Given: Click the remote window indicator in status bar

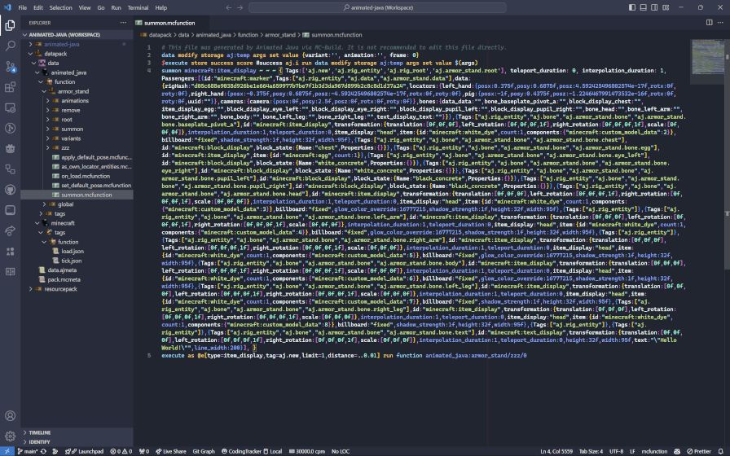Looking at the screenshot, I should tap(7, 451).
